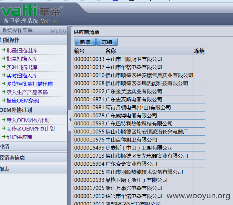Click the 冻结 button
Image resolution: width=233 pixels, height=205 pixels.
pos(107,42)
